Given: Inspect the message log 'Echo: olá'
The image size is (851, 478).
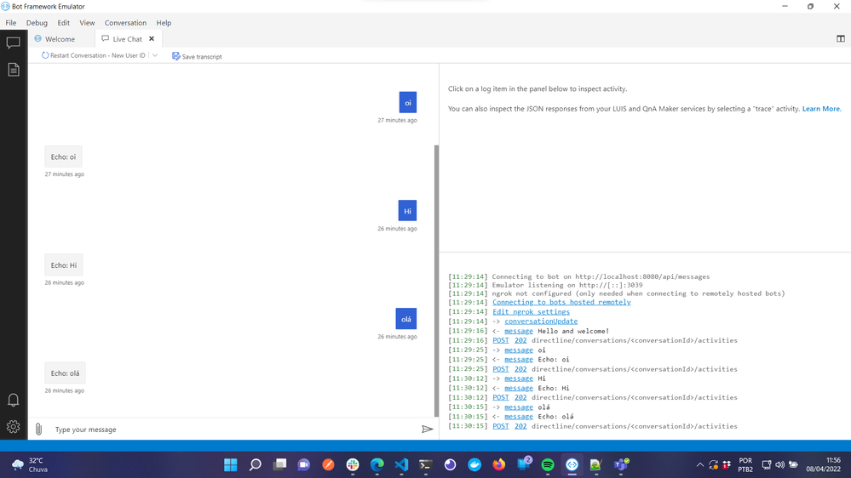Looking at the screenshot, I should tap(519, 417).
